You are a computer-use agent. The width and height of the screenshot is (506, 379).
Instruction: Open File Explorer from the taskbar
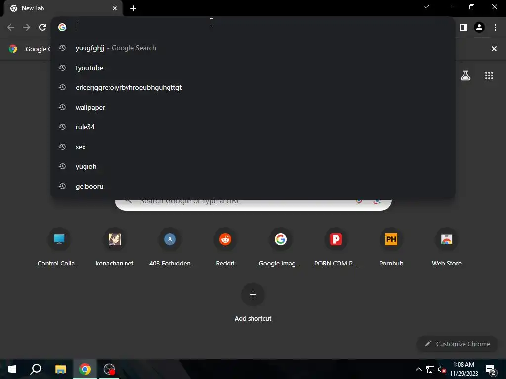coord(60,369)
